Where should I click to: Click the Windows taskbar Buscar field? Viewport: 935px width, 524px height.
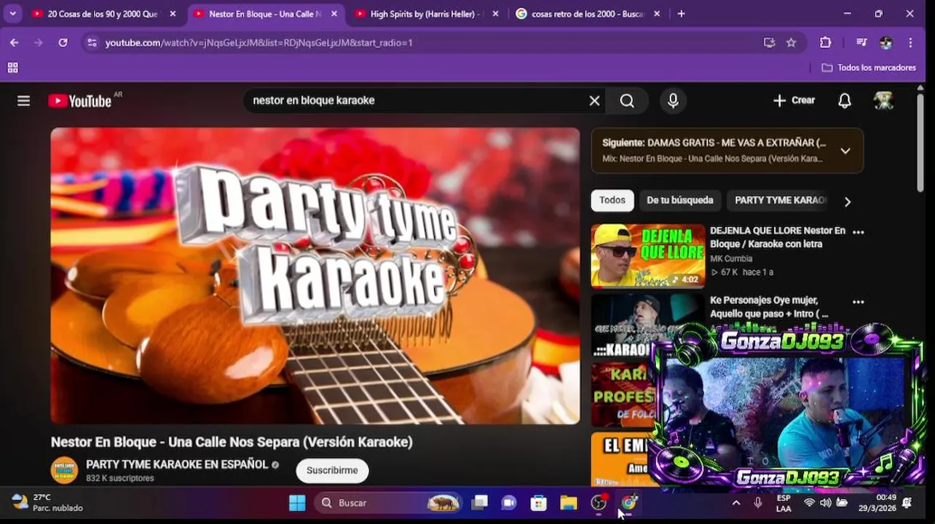click(x=388, y=503)
